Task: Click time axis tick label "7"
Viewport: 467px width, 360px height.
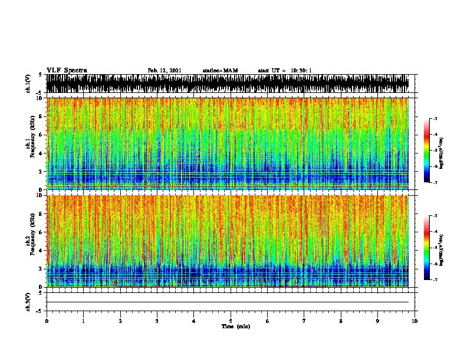Action: pyautogui.click(x=304, y=321)
